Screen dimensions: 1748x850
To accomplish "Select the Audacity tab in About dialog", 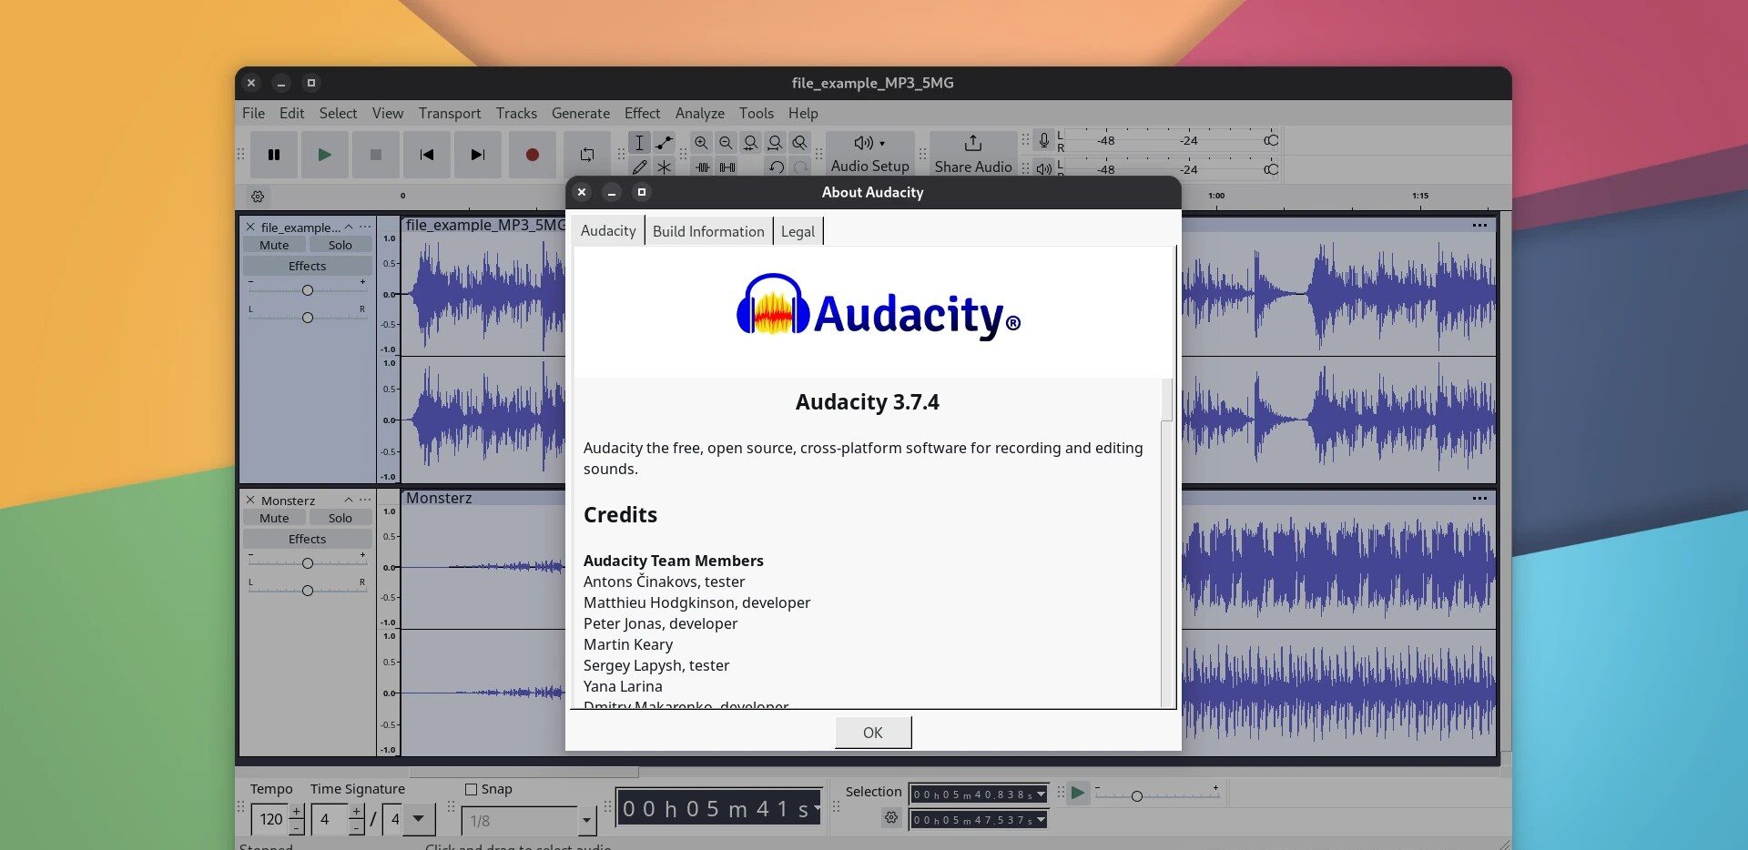I will (x=608, y=231).
